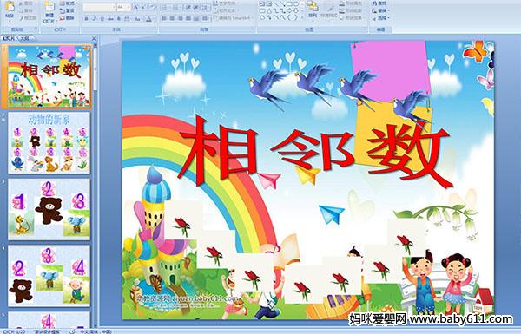Click the Align Text Left icon

(164, 18)
